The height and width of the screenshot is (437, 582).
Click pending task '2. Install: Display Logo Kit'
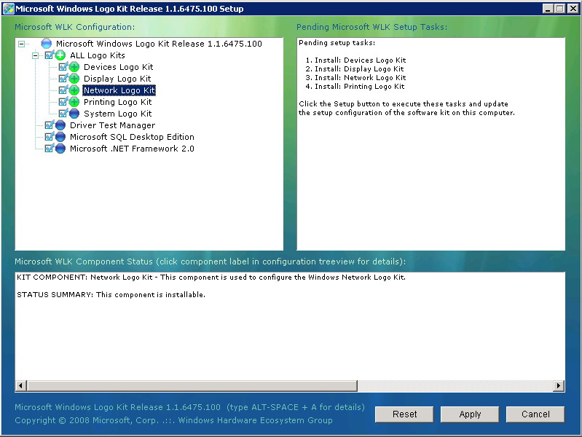click(x=355, y=68)
